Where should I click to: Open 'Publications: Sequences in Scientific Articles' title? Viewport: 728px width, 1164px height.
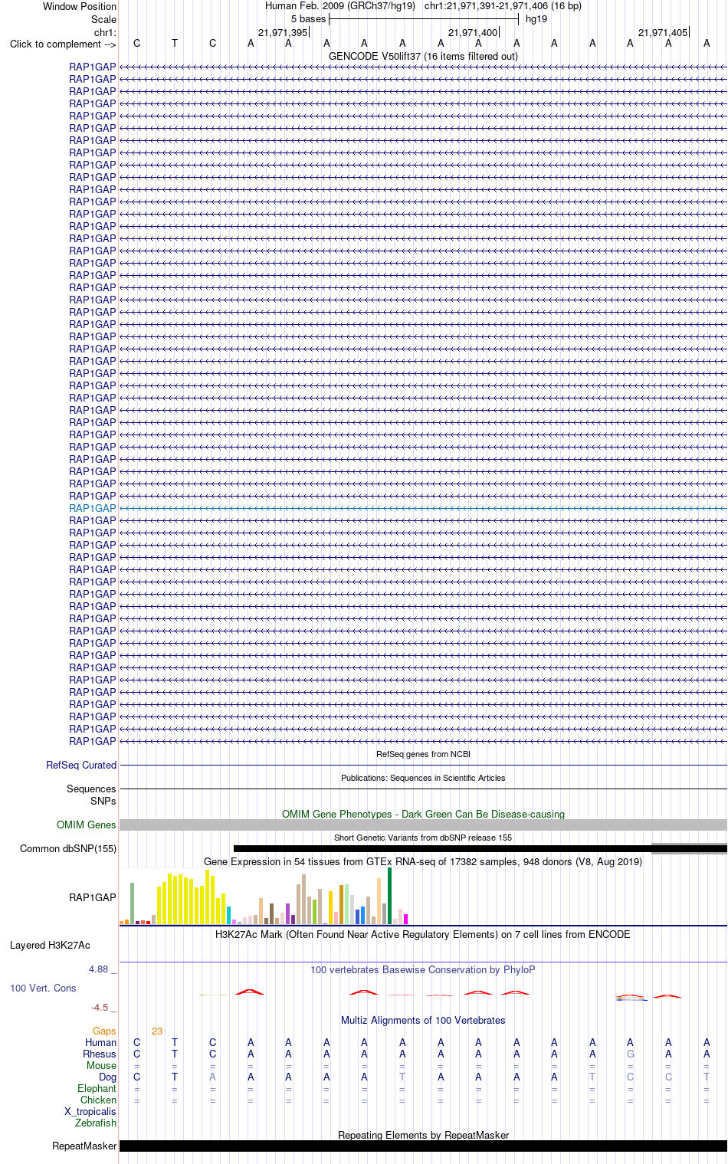coord(423,778)
